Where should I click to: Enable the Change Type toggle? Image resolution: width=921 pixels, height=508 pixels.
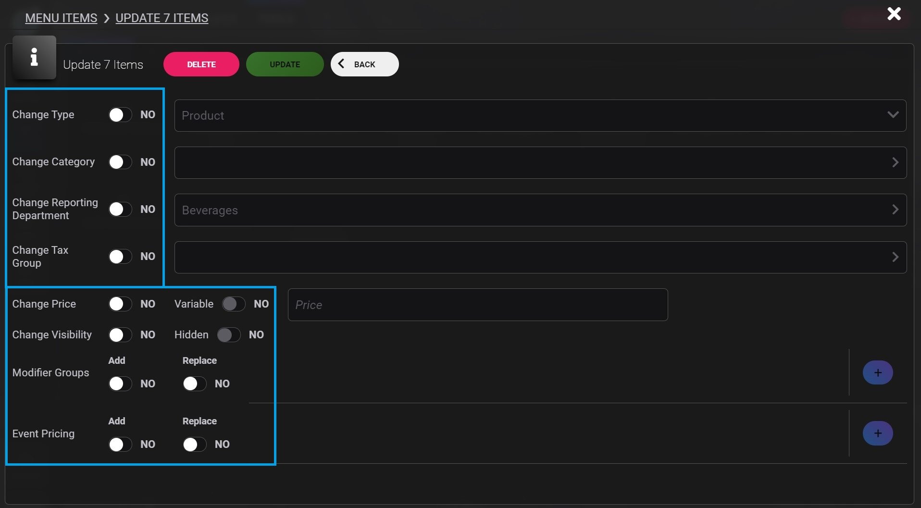pos(120,115)
